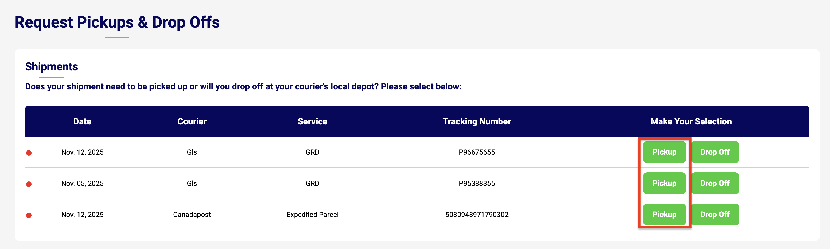Click red status dot beside Nov. 05 shipment

(29, 184)
